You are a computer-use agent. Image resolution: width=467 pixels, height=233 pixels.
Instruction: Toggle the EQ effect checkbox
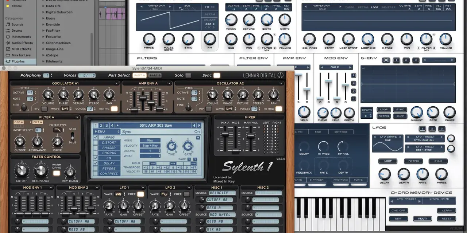96,158
